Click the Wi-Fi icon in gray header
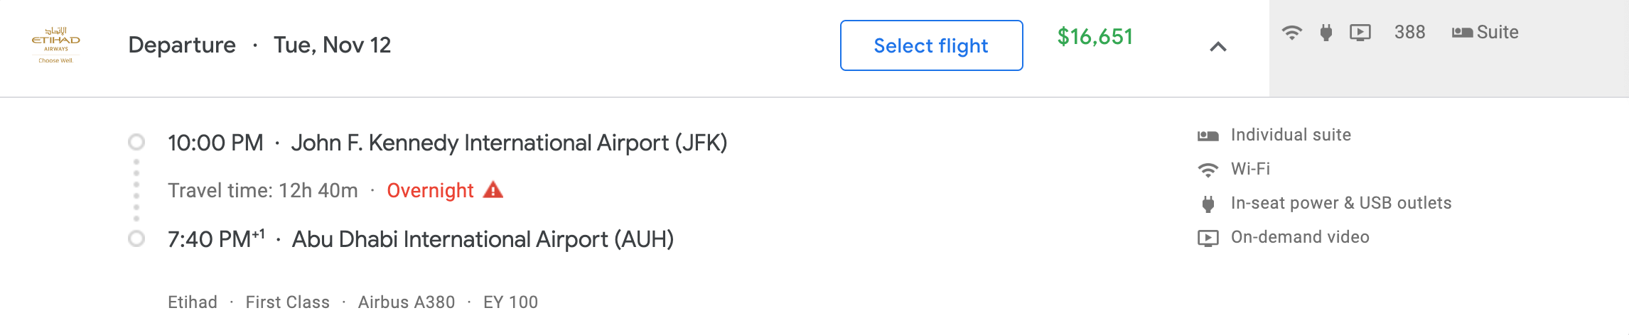1629x335 pixels. coord(1291,33)
